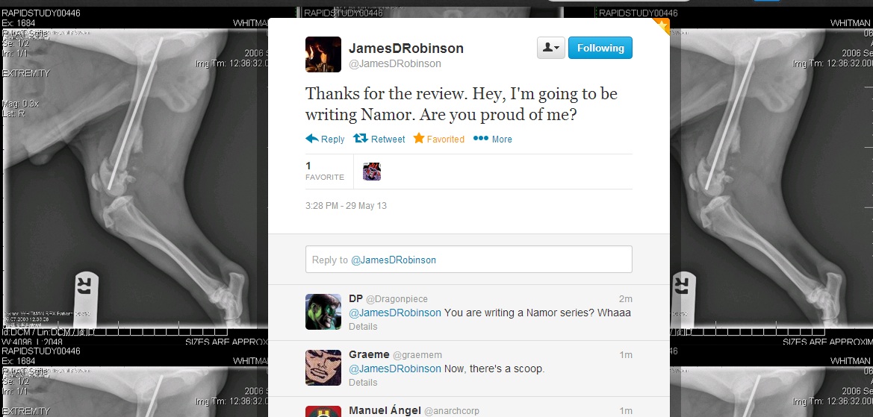Click the Following button
The image size is (873, 417).
pos(600,48)
